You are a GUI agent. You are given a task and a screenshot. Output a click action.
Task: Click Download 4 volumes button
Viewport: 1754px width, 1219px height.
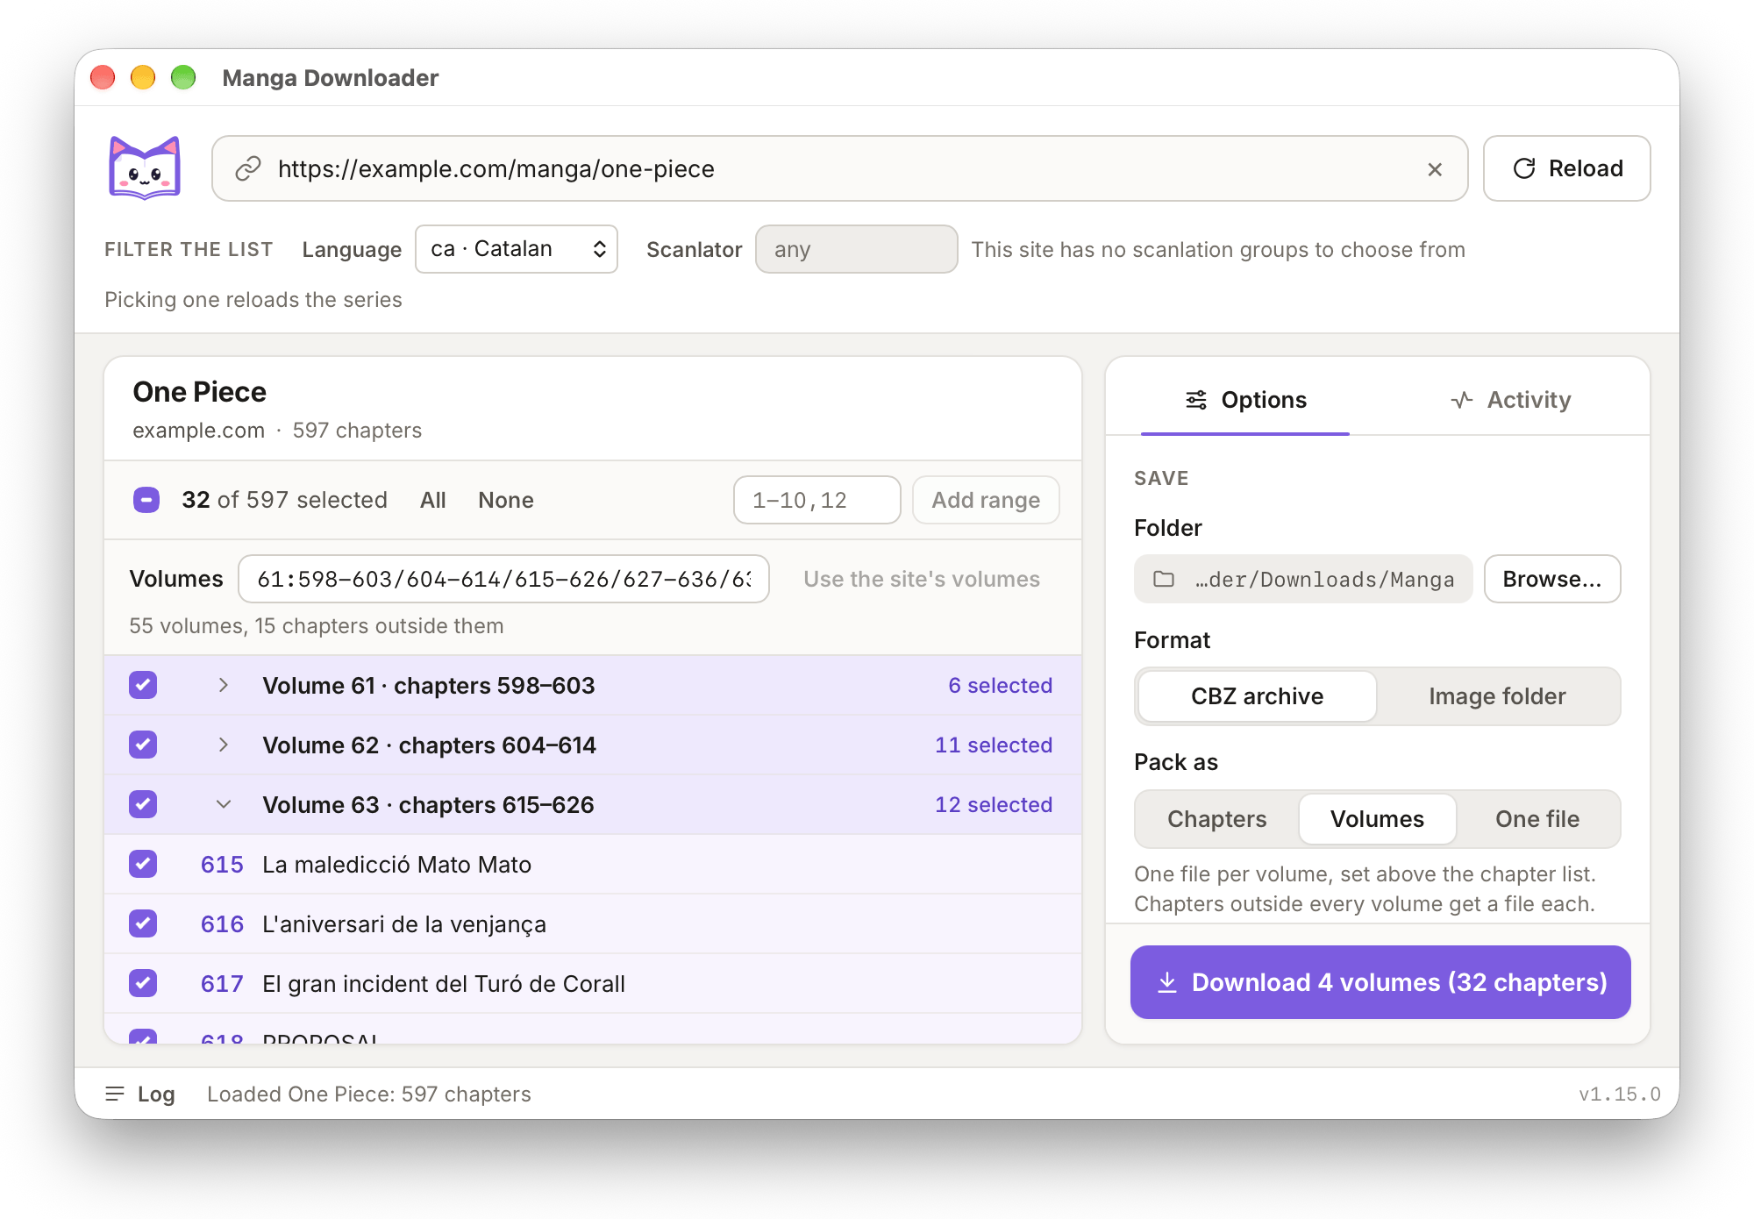click(1380, 982)
